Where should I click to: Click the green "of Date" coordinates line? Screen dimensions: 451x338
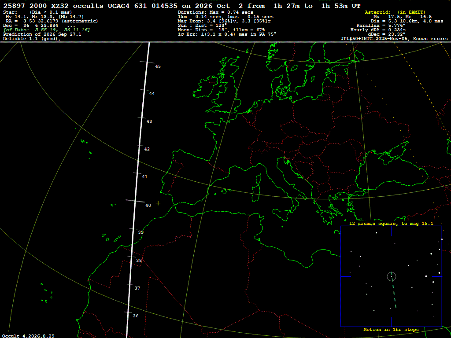click(x=47, y=30)
